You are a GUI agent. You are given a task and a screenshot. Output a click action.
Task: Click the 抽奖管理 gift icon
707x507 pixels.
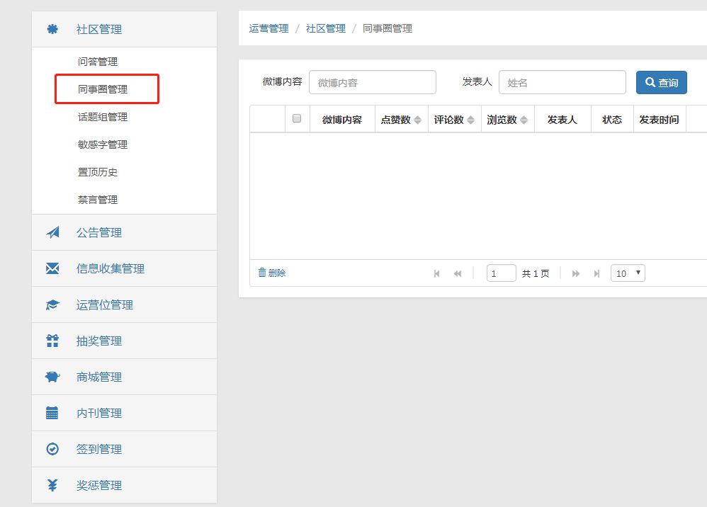pyautogui.click(x=52, y=341)
